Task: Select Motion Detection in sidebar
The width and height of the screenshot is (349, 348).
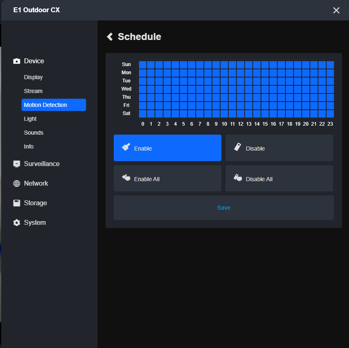Action: tap(54, 105)
